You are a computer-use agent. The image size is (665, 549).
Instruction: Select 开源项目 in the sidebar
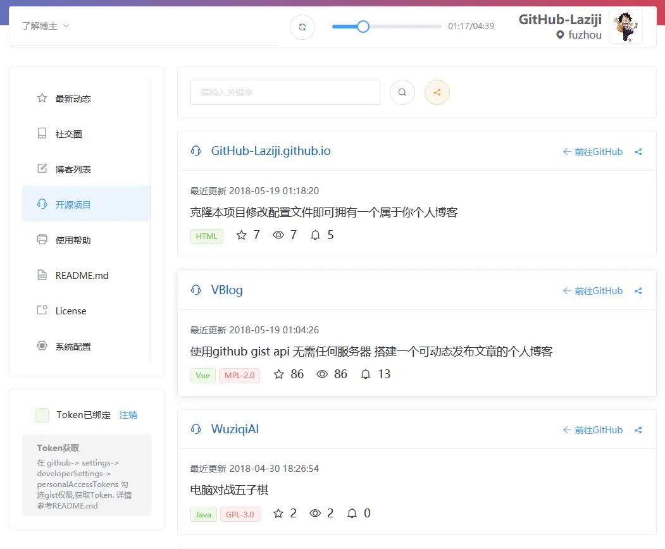(87, 204)
